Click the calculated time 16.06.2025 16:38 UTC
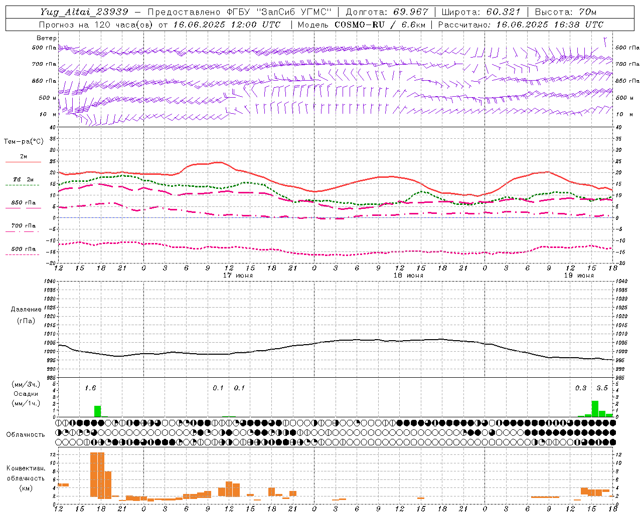 tap(550, 25)
